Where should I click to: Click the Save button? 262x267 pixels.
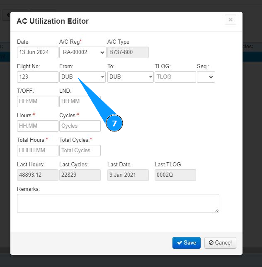click(187, 243)
